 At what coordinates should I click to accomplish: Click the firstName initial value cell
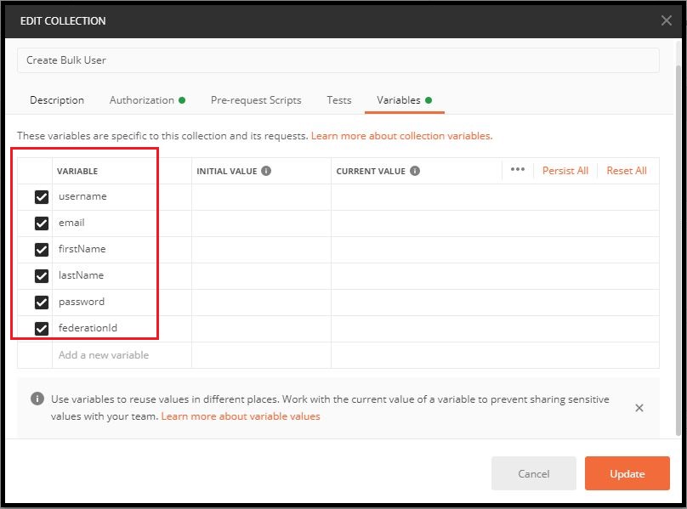(261, 250)
